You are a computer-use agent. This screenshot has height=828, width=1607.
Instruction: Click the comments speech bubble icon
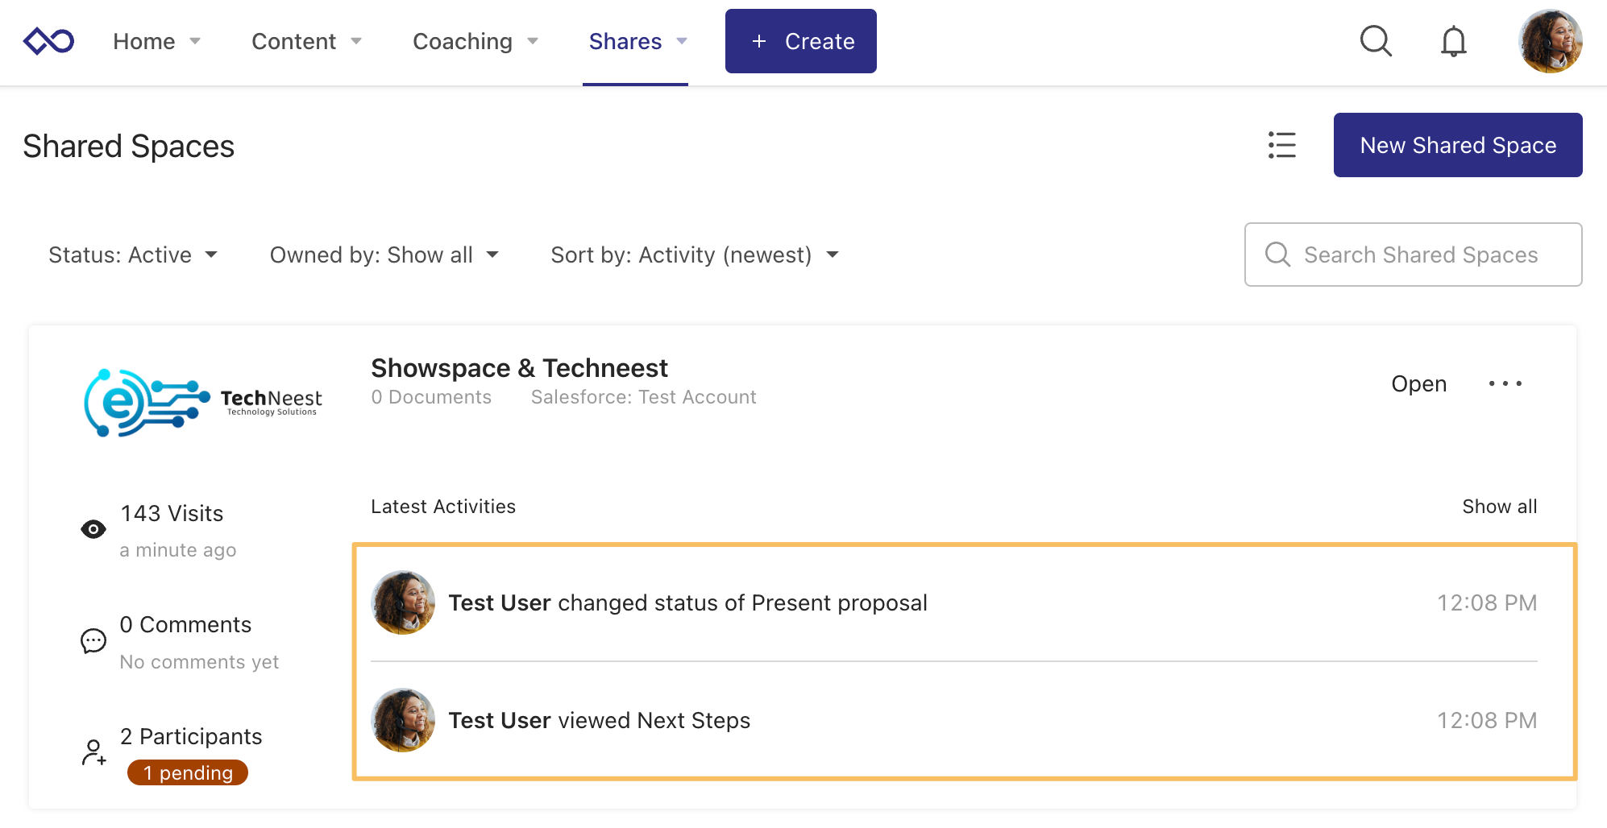(x=93, y=641)
